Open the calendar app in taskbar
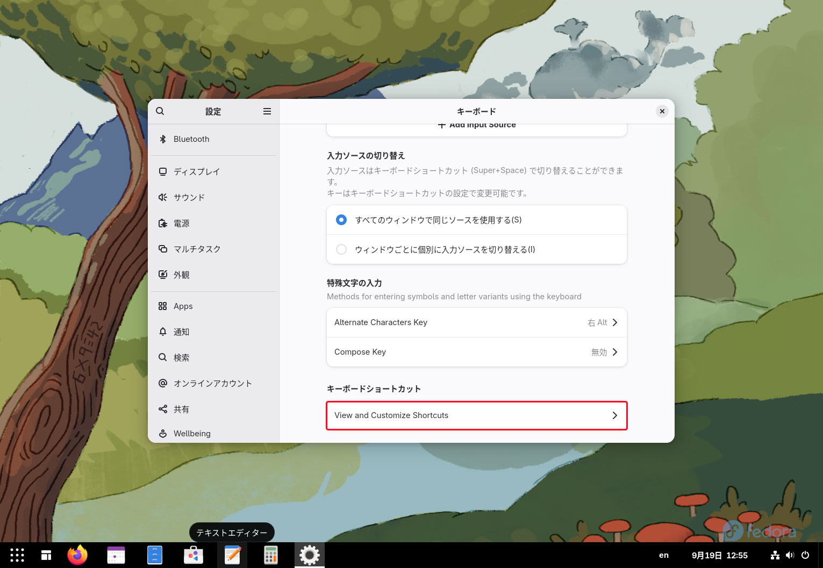 [x=116, y=555]
